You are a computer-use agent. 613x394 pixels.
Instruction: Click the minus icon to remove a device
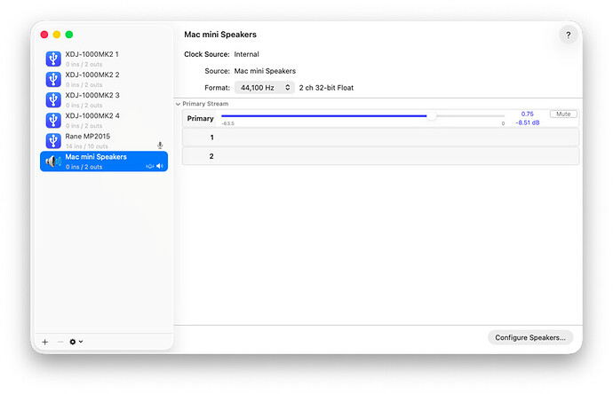60,342
